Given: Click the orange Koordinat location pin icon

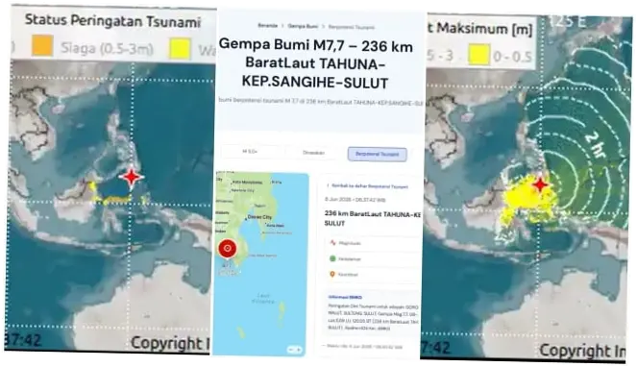Looking at the screenshot, I should pyautogui.click(x=332, y=275).
